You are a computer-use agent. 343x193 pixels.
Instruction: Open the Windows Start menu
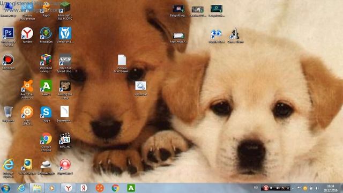(6, 188)
